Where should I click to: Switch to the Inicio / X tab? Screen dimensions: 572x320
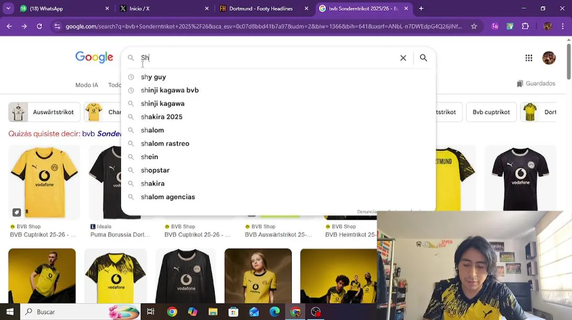[x=163, y=8]
